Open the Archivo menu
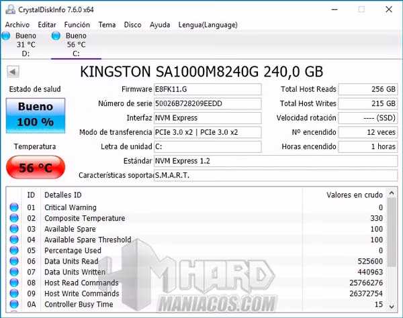 pyautogui.click(x=17, y=24)
